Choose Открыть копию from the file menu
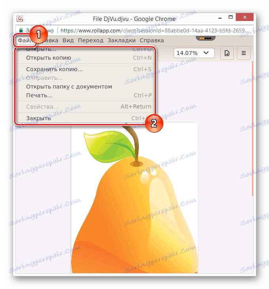Viewport: 269px width, 289px height. point(85,58)
